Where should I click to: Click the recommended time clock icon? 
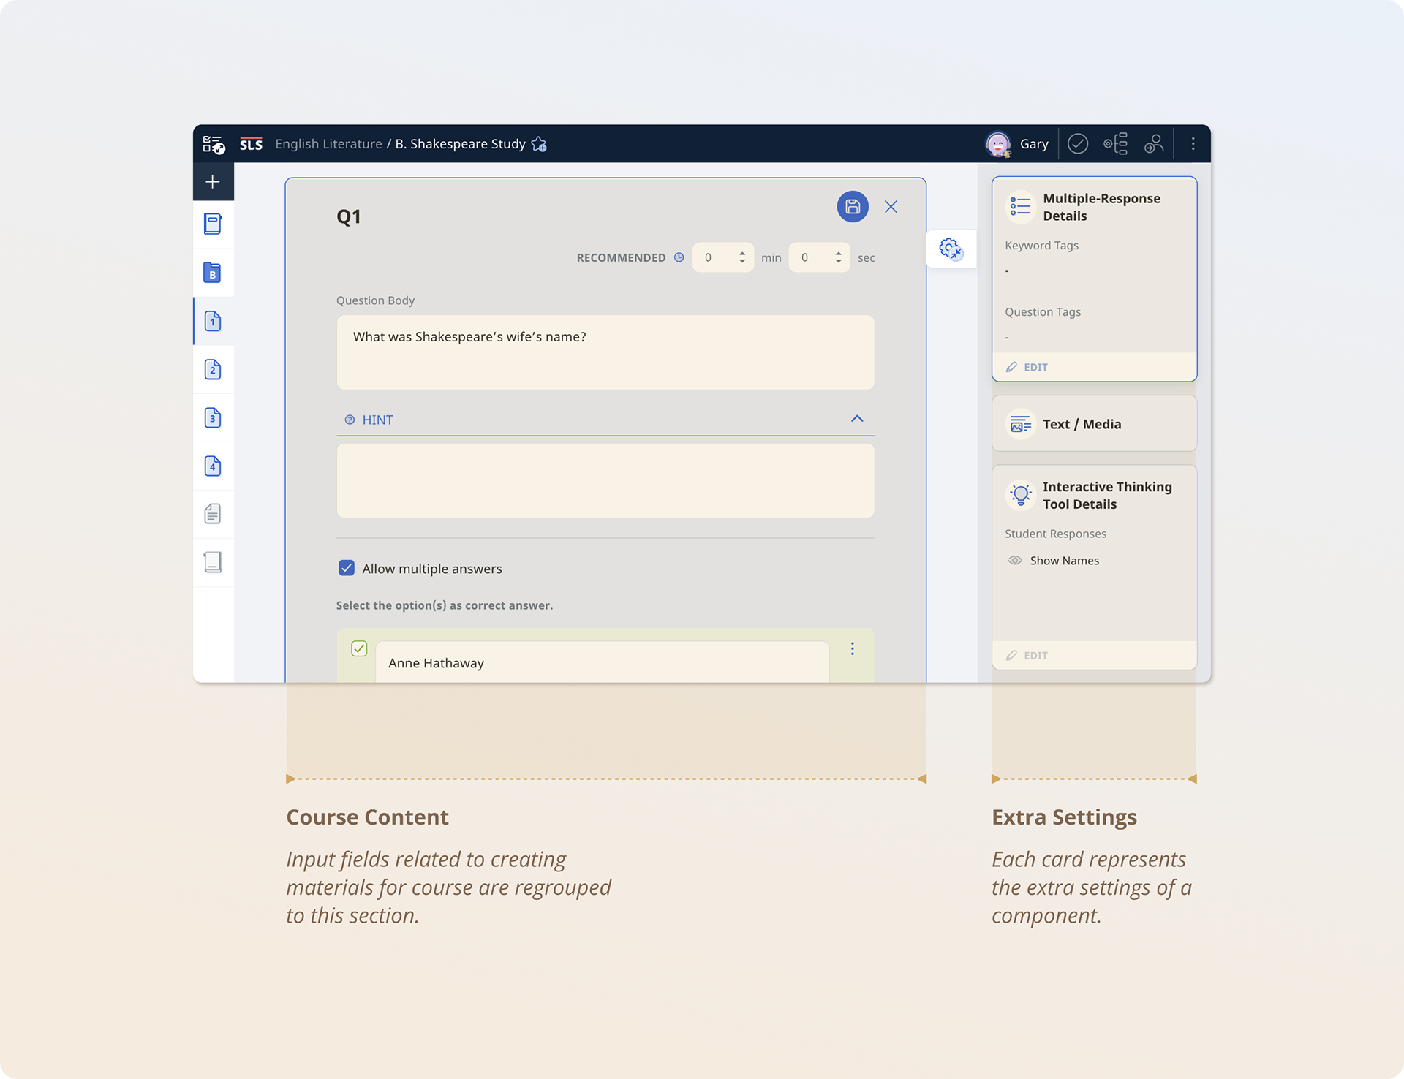click(679, 257)
